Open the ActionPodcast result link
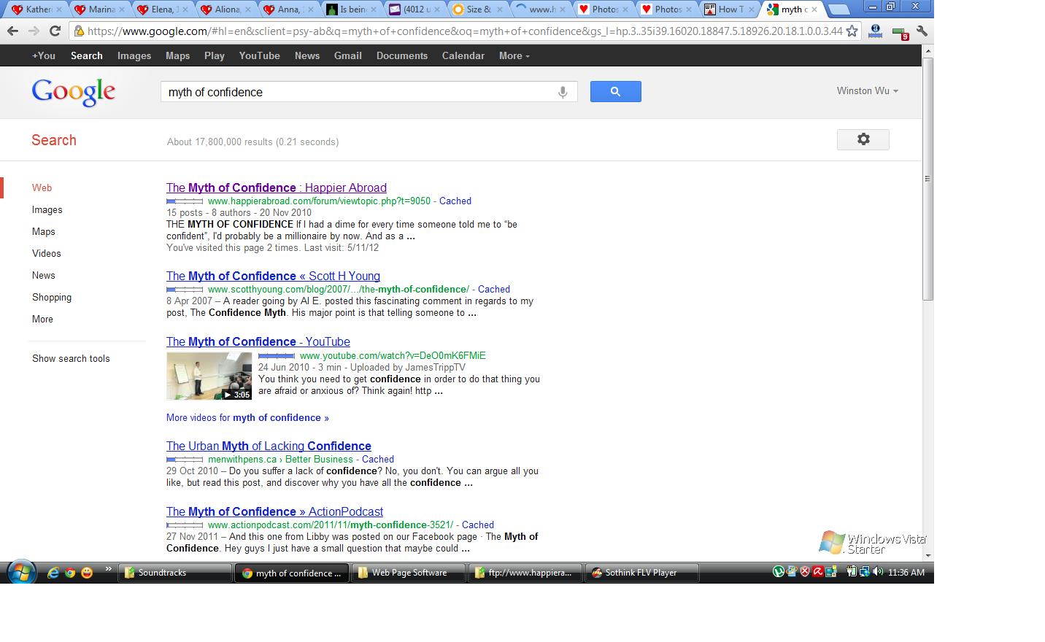Screen dimensions: 1045x642 coord(274,511)
